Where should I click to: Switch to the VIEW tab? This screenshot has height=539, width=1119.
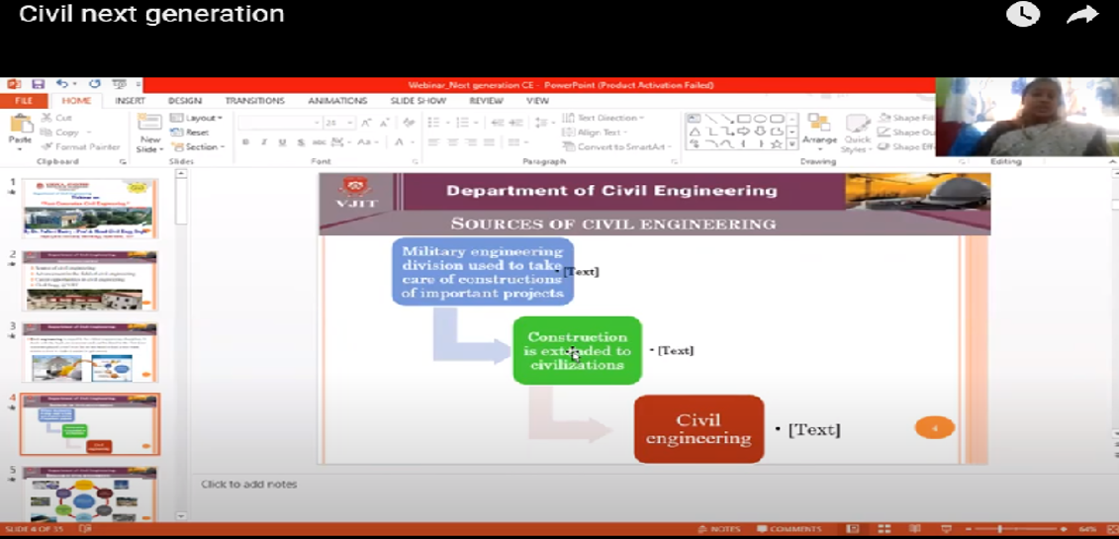537,101
